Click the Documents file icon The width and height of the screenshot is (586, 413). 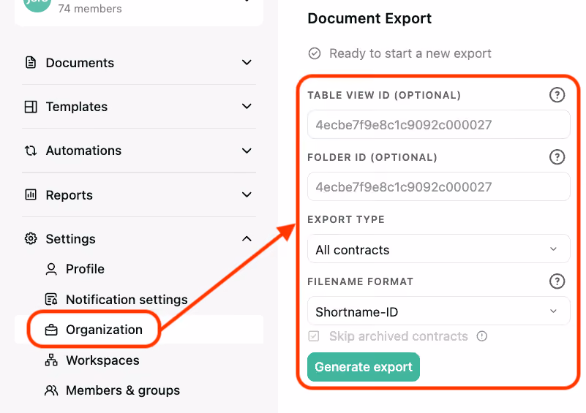(x=31, y=62)
